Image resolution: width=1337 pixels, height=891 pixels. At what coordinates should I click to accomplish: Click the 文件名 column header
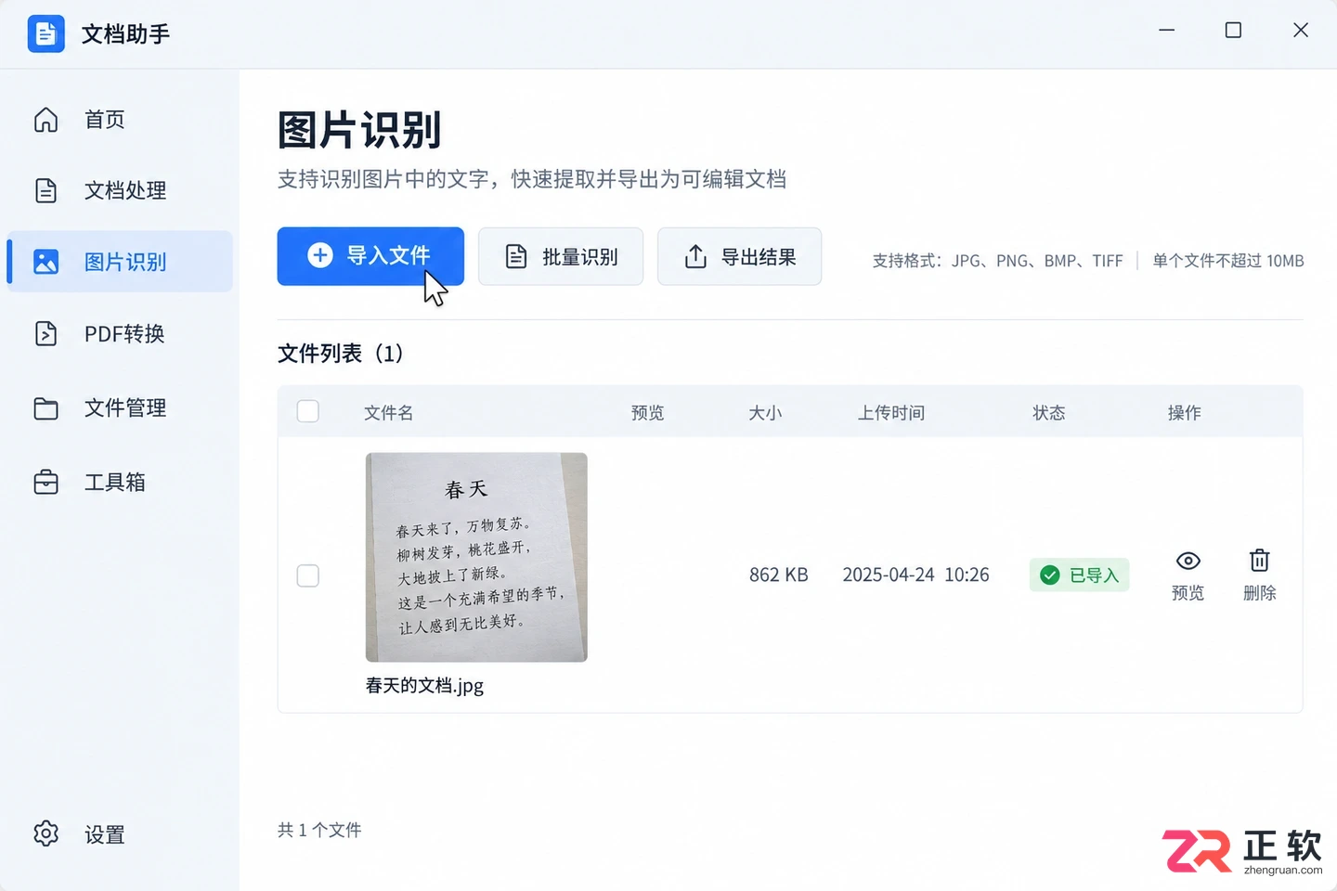coord(388,412)
